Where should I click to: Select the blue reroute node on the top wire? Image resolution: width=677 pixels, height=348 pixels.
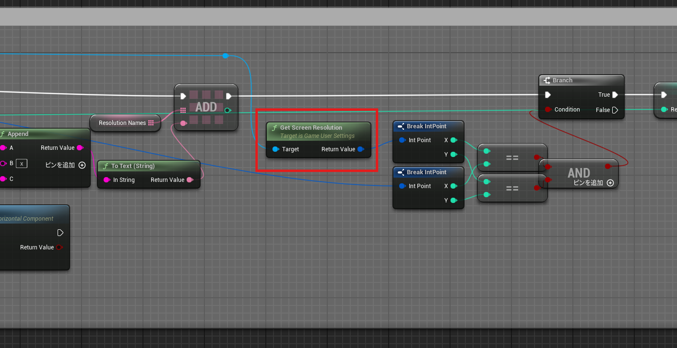[x=225, y=56]
